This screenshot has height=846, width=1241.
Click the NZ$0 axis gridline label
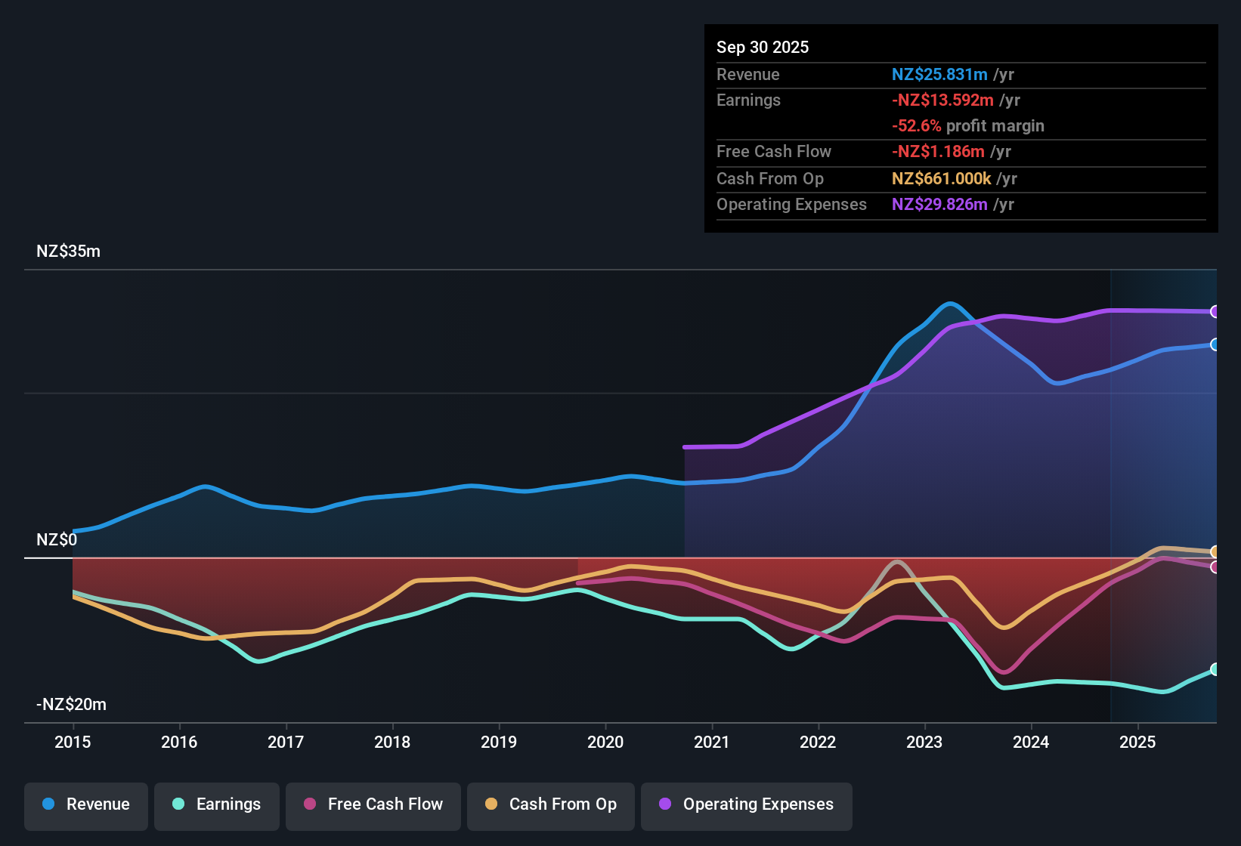tap(55, 540)
